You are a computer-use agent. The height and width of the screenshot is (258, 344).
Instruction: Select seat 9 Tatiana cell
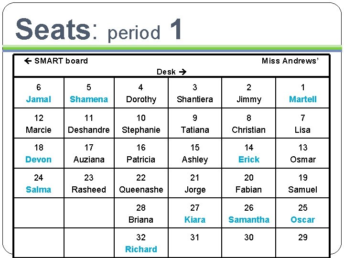click(x=195, y=124)
